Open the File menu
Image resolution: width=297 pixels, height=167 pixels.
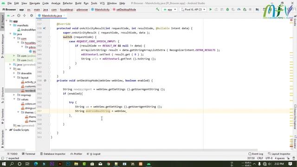pos(9,3)
